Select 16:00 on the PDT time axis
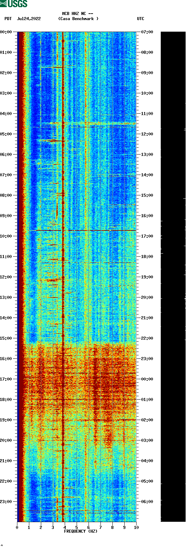 click(x=6, y=359)
